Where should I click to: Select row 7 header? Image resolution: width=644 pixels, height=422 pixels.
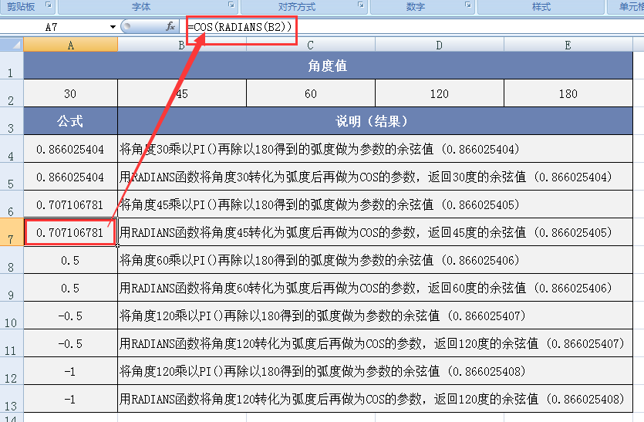[12, 232]
